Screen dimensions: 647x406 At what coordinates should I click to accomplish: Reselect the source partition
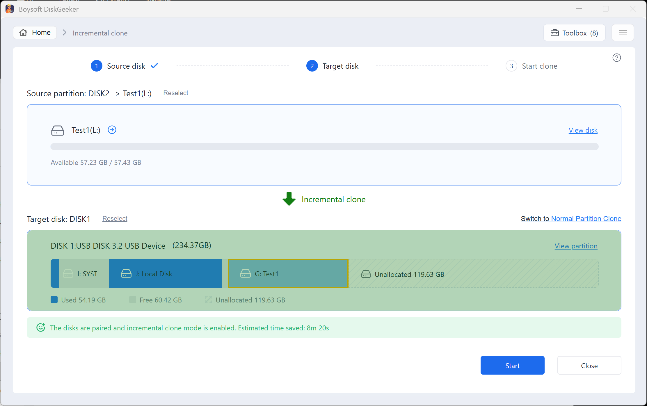click(176, 93)
